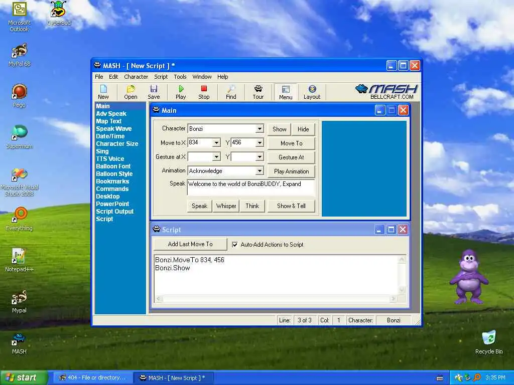This screenshot has width=514, height=385.
Task: Open the File menu
Action: (99, 77)
